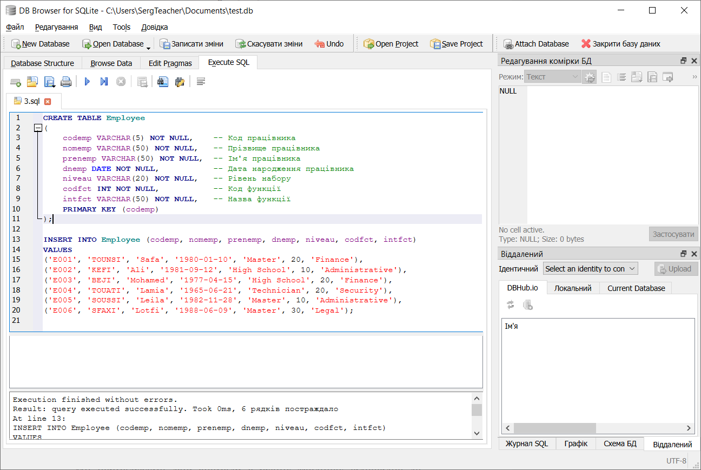Click the print icon in SQL toolbar

66,82
